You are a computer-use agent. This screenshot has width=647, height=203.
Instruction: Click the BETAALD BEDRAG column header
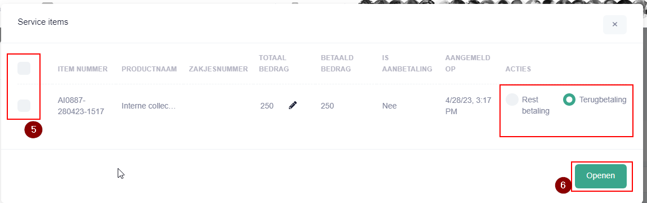(337, 64)
